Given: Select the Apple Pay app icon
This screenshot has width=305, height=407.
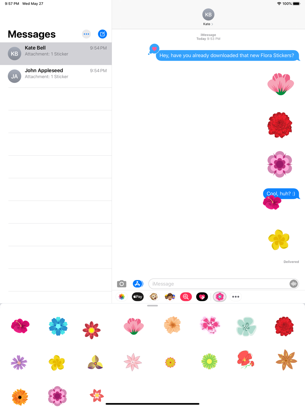Looking at the screenshot, I should 138,297.
